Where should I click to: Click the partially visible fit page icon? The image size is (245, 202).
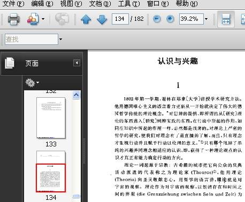[x=243, y=19]
